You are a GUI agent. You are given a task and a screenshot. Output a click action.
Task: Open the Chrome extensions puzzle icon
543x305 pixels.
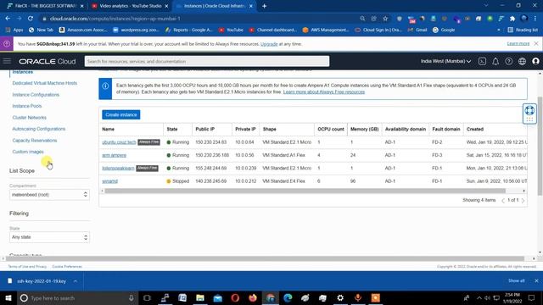tap(512, 19)
